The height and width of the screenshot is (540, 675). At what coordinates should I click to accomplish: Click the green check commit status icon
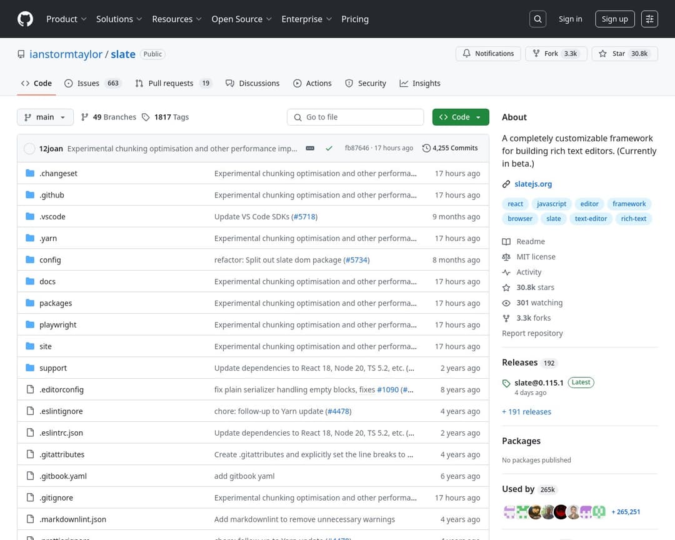(x=329, y=148)
